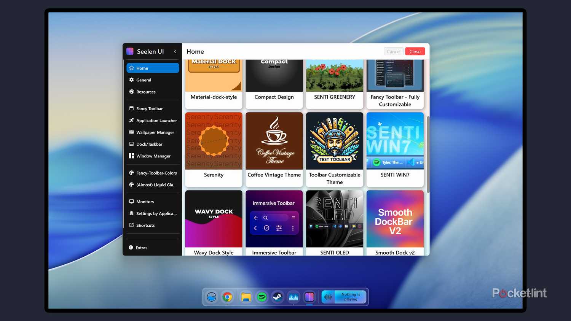Viewport: 571px width, 321px height.
Task: Choose the Wavy Dock Style thumbnail
Action: pos(214,219)
